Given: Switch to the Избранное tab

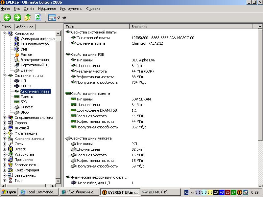Looking at the screenshot, I should pos(24,27).
